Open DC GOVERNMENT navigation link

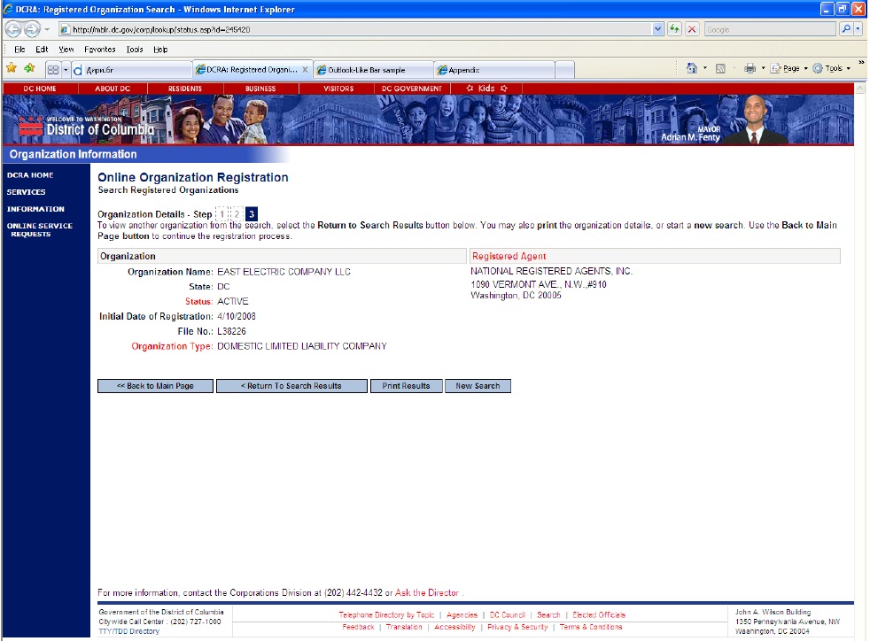(412, 89)
